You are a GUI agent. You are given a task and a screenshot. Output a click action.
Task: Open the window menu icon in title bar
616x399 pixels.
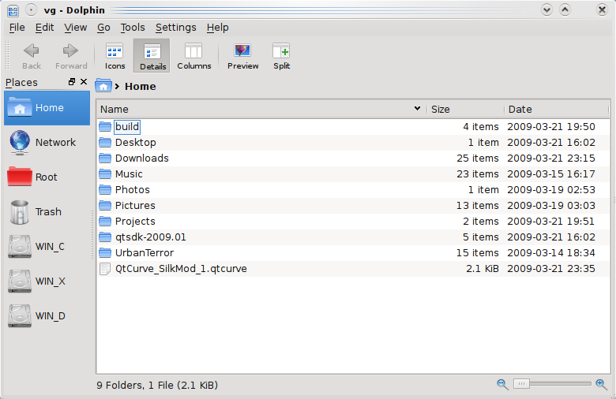(13, 10)
